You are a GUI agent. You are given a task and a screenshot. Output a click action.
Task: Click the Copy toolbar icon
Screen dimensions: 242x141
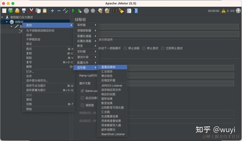coord(38,11)
